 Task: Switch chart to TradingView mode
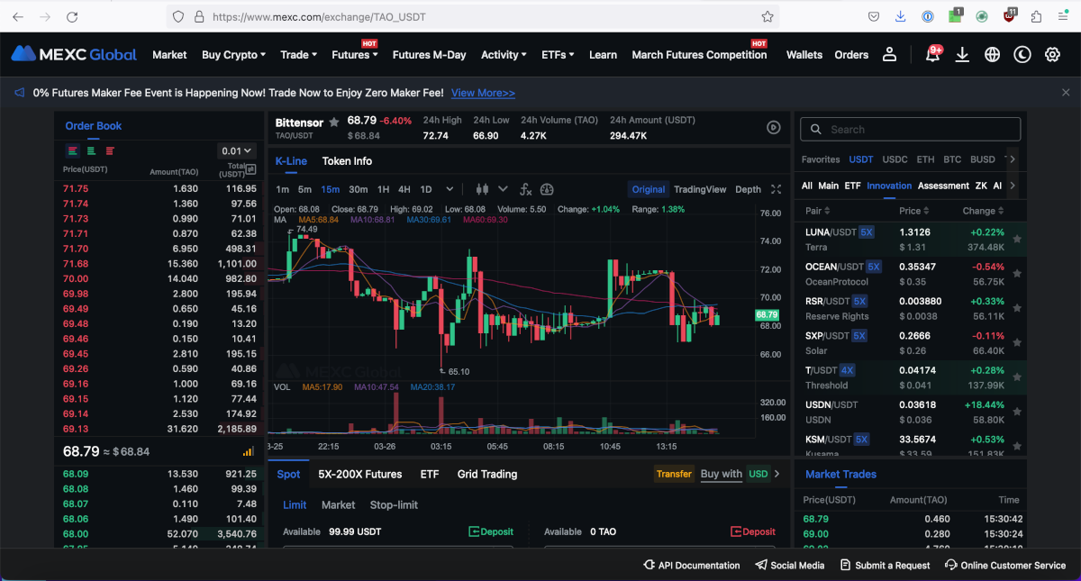[700, 189]
